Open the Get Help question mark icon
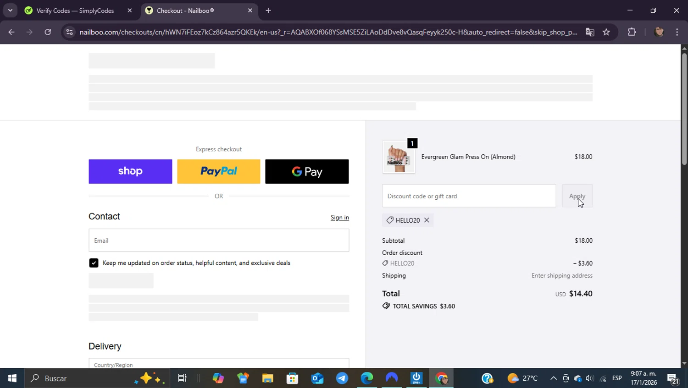688x388 pixels. [x=487, y=378]
